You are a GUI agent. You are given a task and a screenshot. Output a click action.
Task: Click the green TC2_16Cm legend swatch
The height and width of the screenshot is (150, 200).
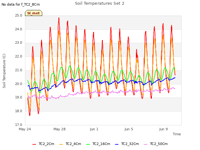tap(88, 144)
